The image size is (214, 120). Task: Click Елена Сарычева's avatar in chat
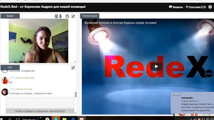click(x=5, y=80)
